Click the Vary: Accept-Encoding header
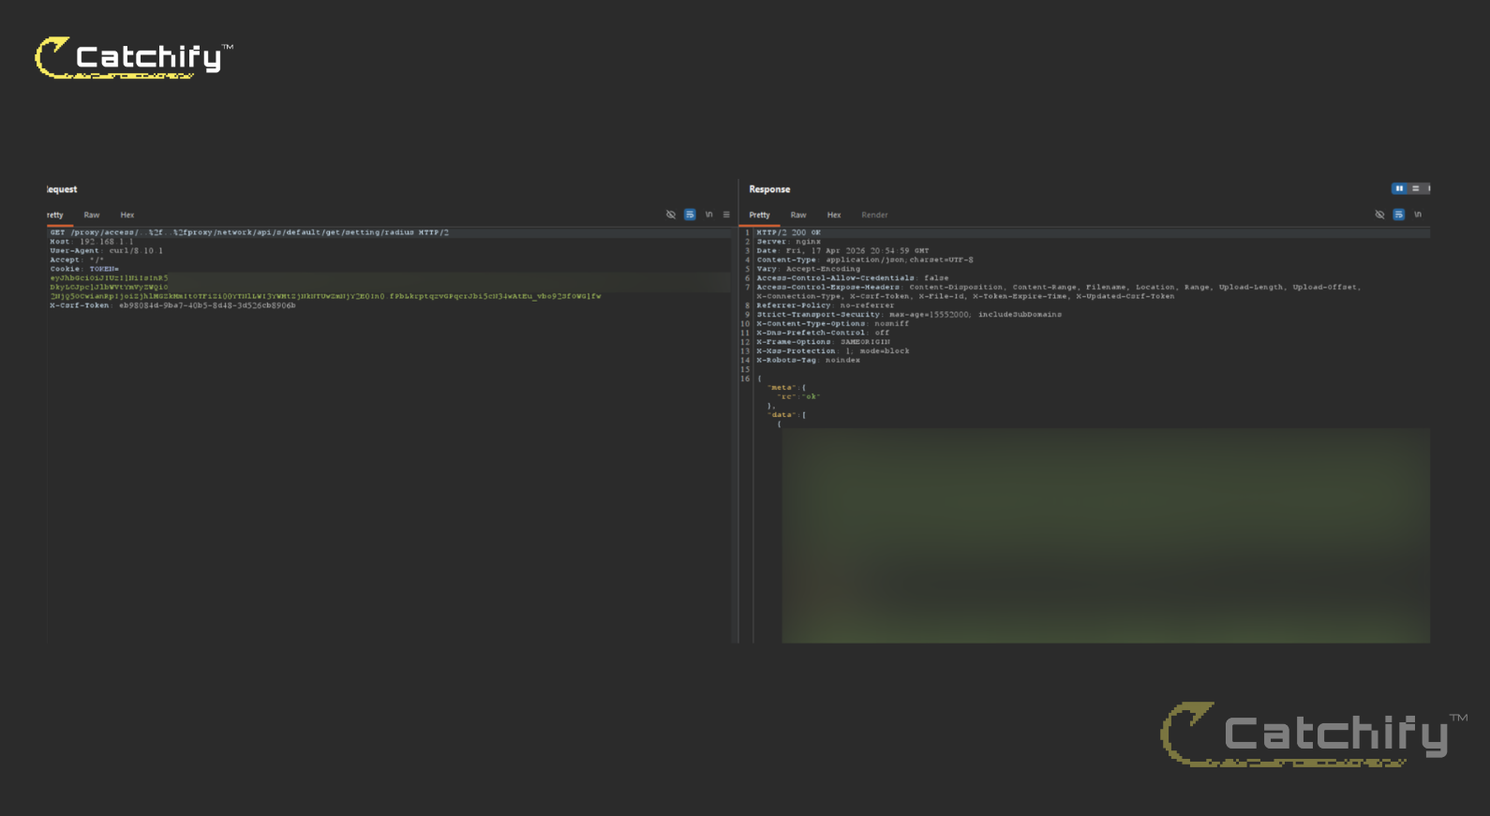This screenshot has width=1490, height=816. [809, 269]
